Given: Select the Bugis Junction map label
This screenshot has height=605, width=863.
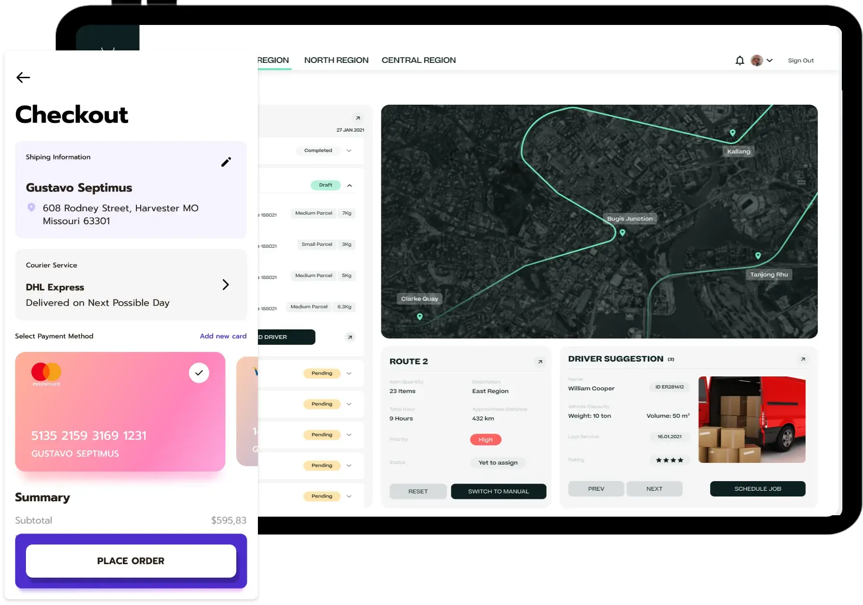Looking at the screenshot, I should click(630, 218).
